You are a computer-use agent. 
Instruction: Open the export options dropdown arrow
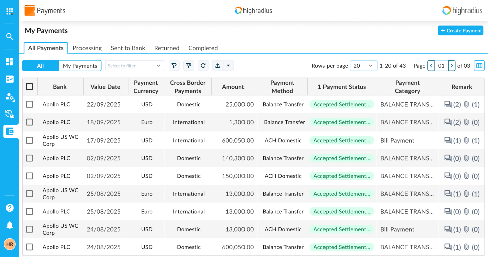click(228, 66)
